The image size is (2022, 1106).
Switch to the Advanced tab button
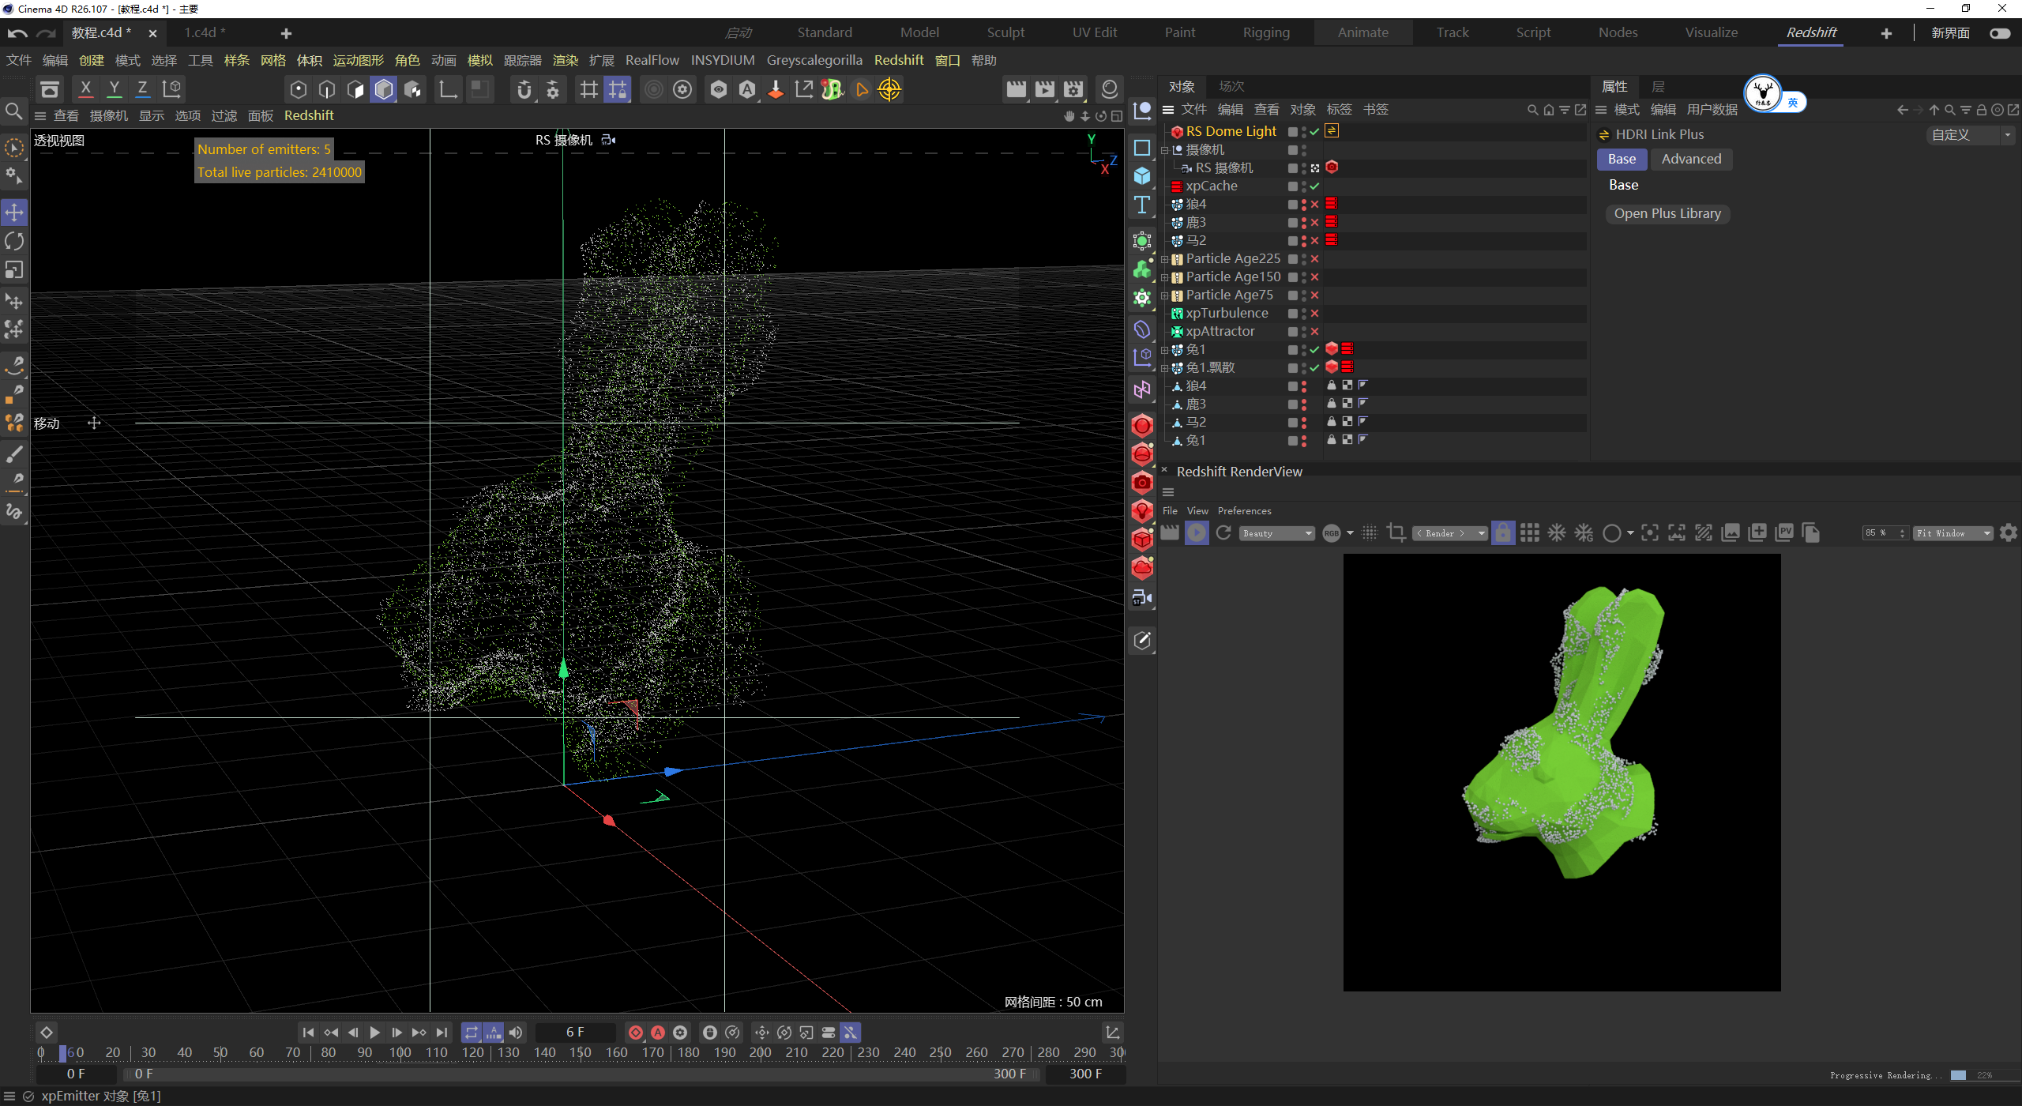click(x=1690, y=159)
